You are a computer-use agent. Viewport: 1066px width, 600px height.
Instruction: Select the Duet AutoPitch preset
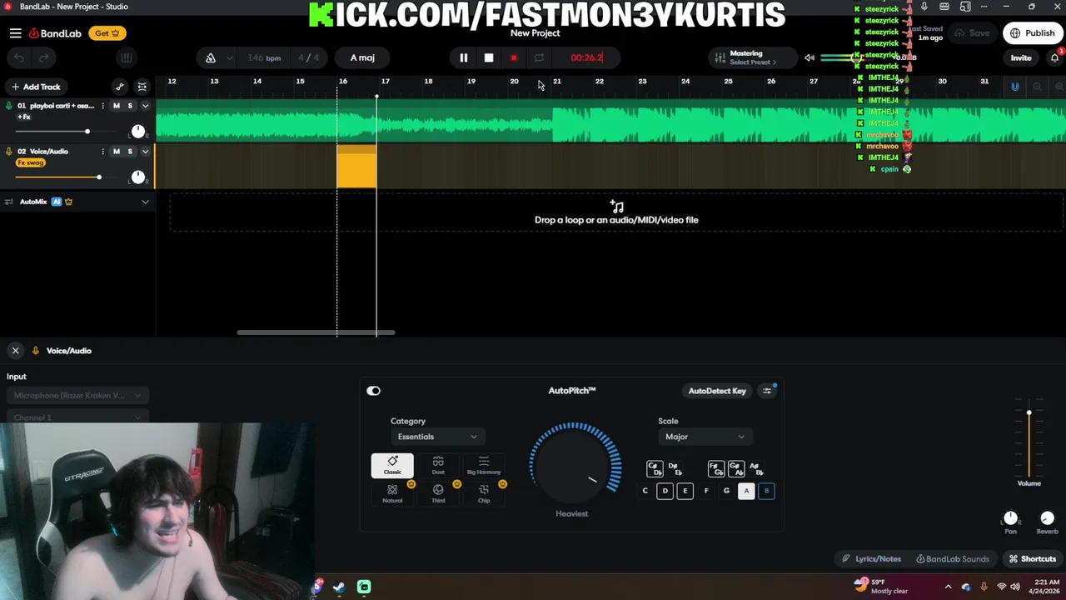point(438,466)
